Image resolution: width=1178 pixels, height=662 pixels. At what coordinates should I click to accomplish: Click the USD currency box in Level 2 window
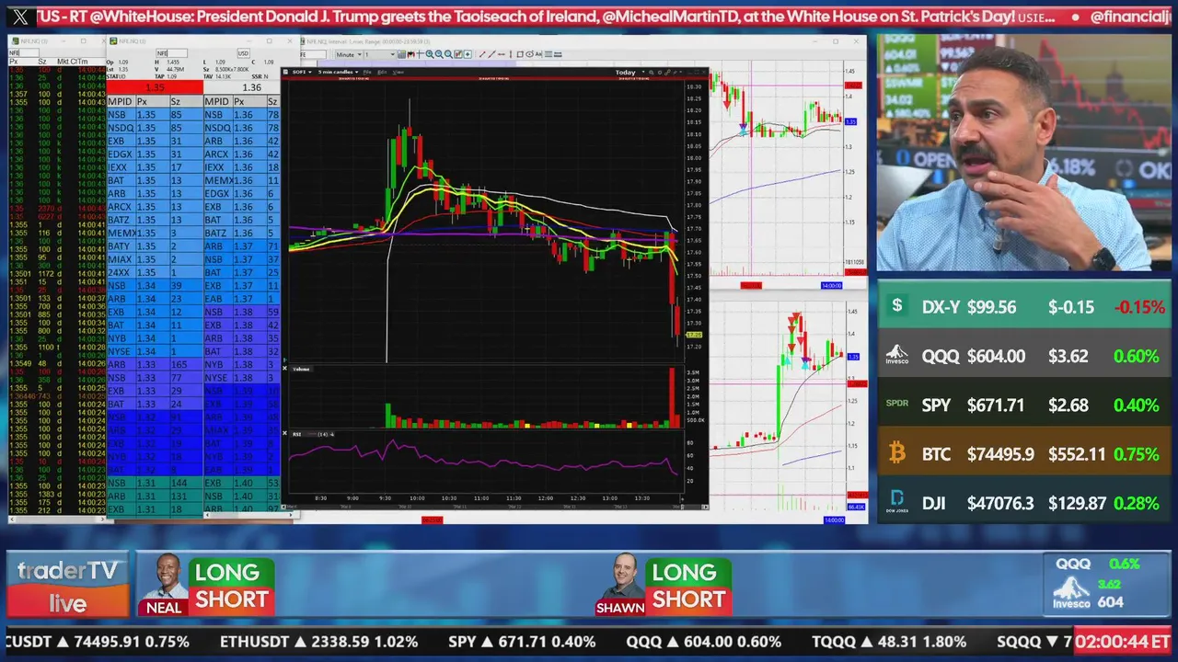[x=244, y=53]
